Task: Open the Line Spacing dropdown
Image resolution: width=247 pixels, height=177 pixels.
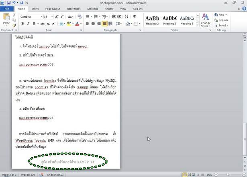Action: click(119, 24)
